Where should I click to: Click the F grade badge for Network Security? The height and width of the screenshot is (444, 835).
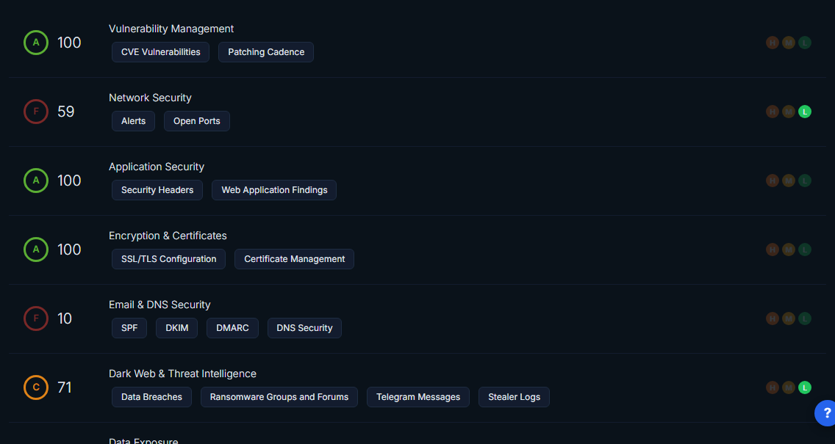point(35,112)
